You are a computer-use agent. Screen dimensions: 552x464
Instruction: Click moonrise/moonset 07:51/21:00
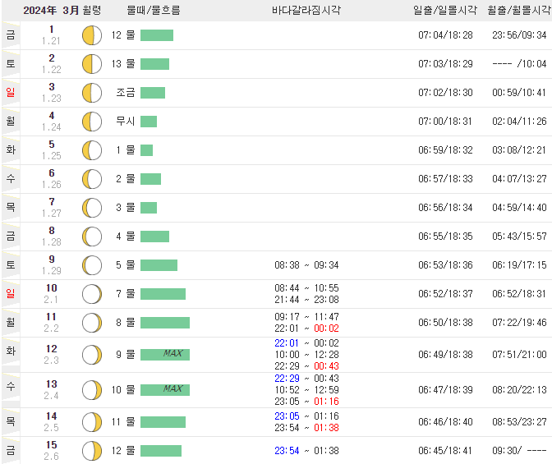pos(519,355)
